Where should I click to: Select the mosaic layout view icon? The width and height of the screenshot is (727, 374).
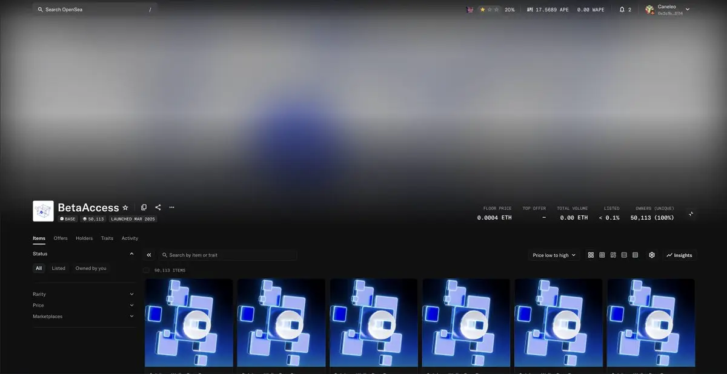613,255
